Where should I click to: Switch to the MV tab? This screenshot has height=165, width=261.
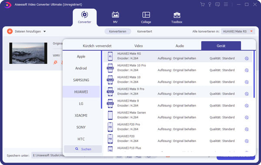point(115,17)
